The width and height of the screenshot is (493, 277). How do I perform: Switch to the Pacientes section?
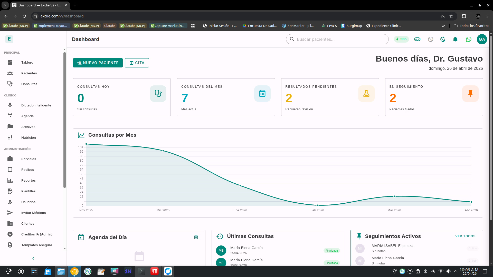(29, 73)
